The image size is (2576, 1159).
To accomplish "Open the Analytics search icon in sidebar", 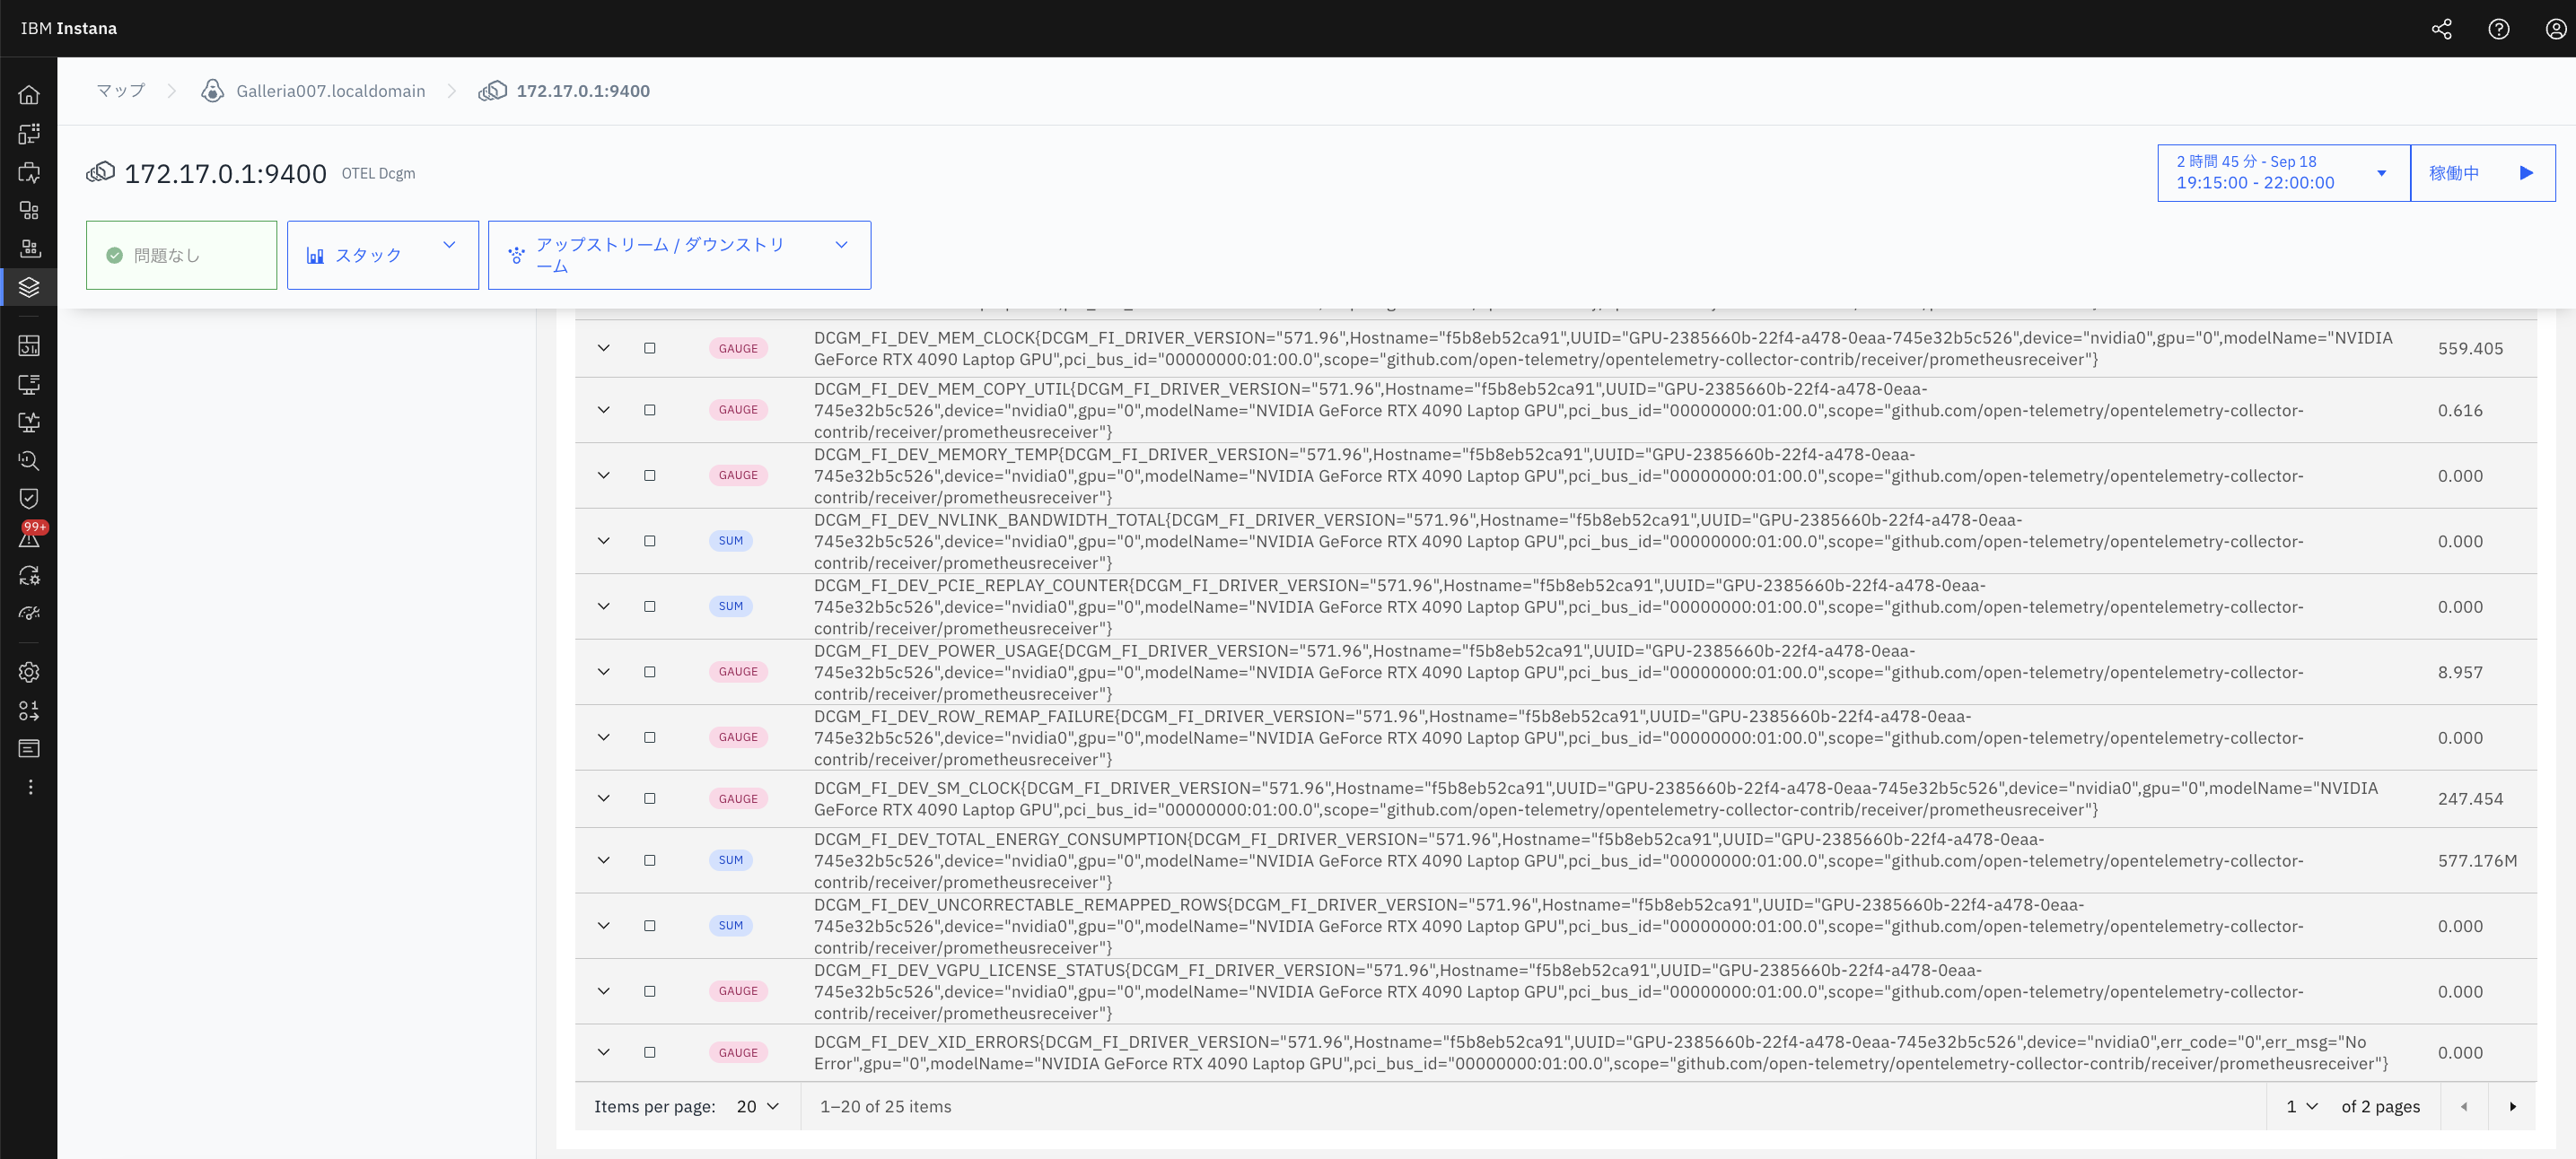I will 29,460.
